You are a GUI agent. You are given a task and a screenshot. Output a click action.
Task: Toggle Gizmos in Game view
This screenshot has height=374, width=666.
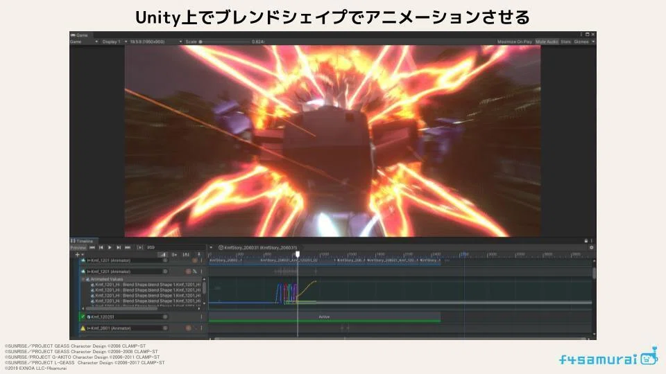point(581,42)
